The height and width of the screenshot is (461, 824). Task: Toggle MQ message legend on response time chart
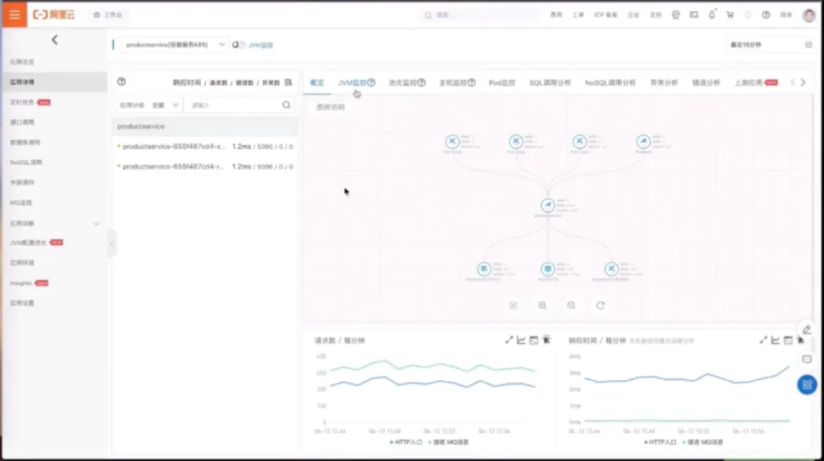click(702, 442)
